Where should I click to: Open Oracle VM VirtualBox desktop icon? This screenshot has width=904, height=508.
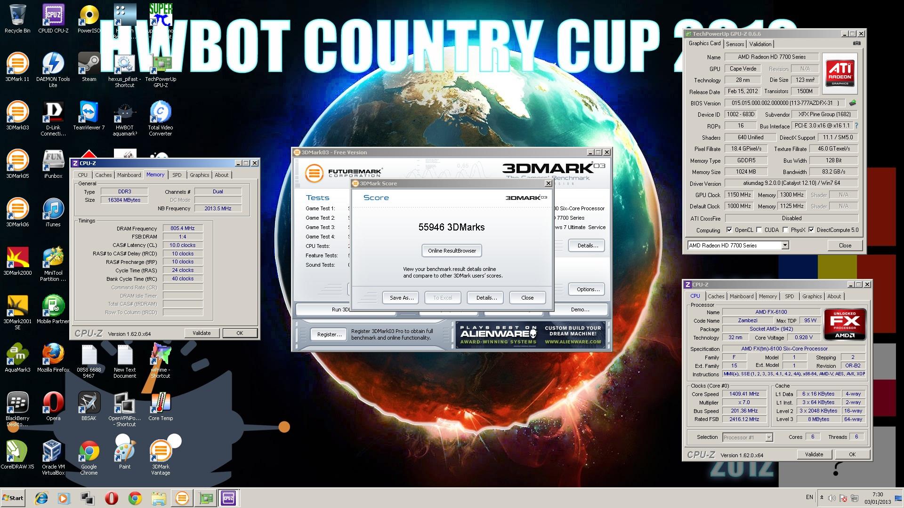click(53, 457)
